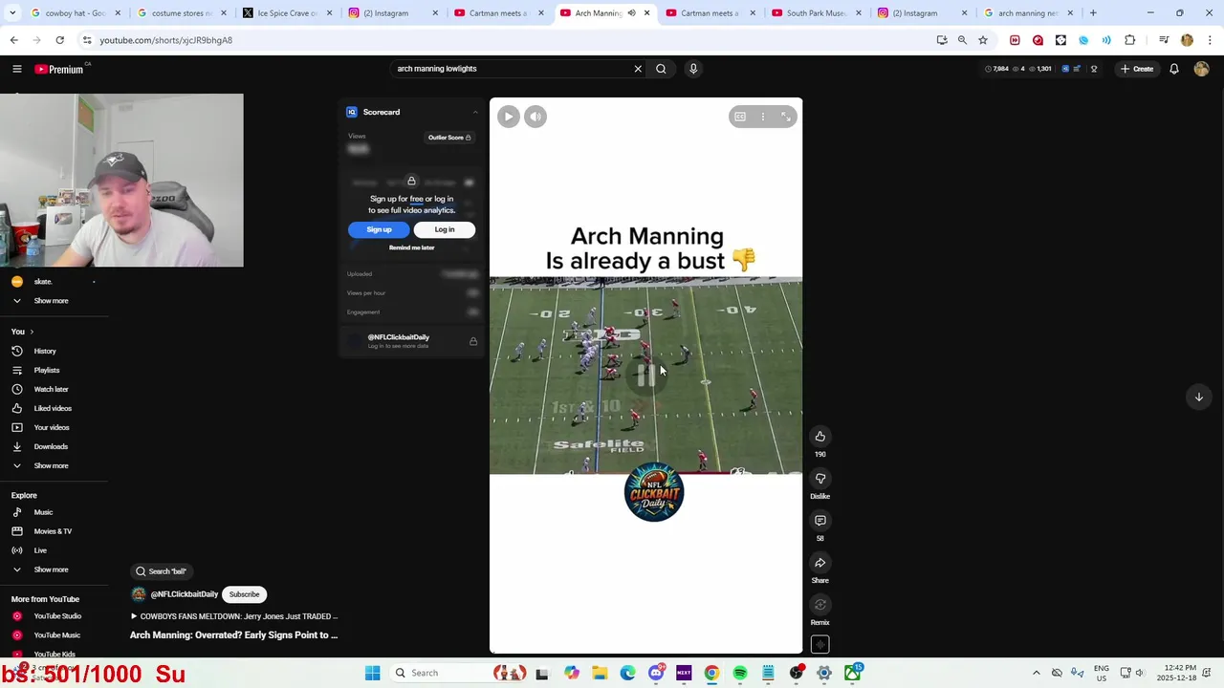This screenshot has width=1224, height=688.
Task: Click Log in on Scorecard panel
Action: tap(445, 229)
